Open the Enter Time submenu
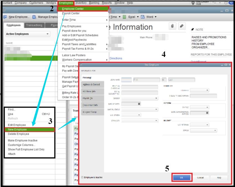Viewport: 235px width, 187px height. [x=83, y=20]
